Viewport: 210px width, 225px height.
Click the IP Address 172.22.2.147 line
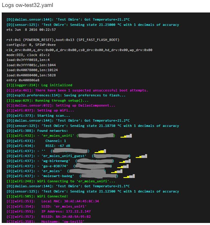49,211
